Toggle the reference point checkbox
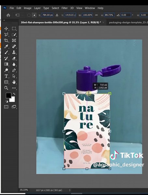This screenshot has height=195, width=148. tap(29, 15)
